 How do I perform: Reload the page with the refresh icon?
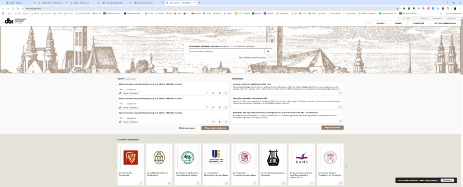coord(13,9)
